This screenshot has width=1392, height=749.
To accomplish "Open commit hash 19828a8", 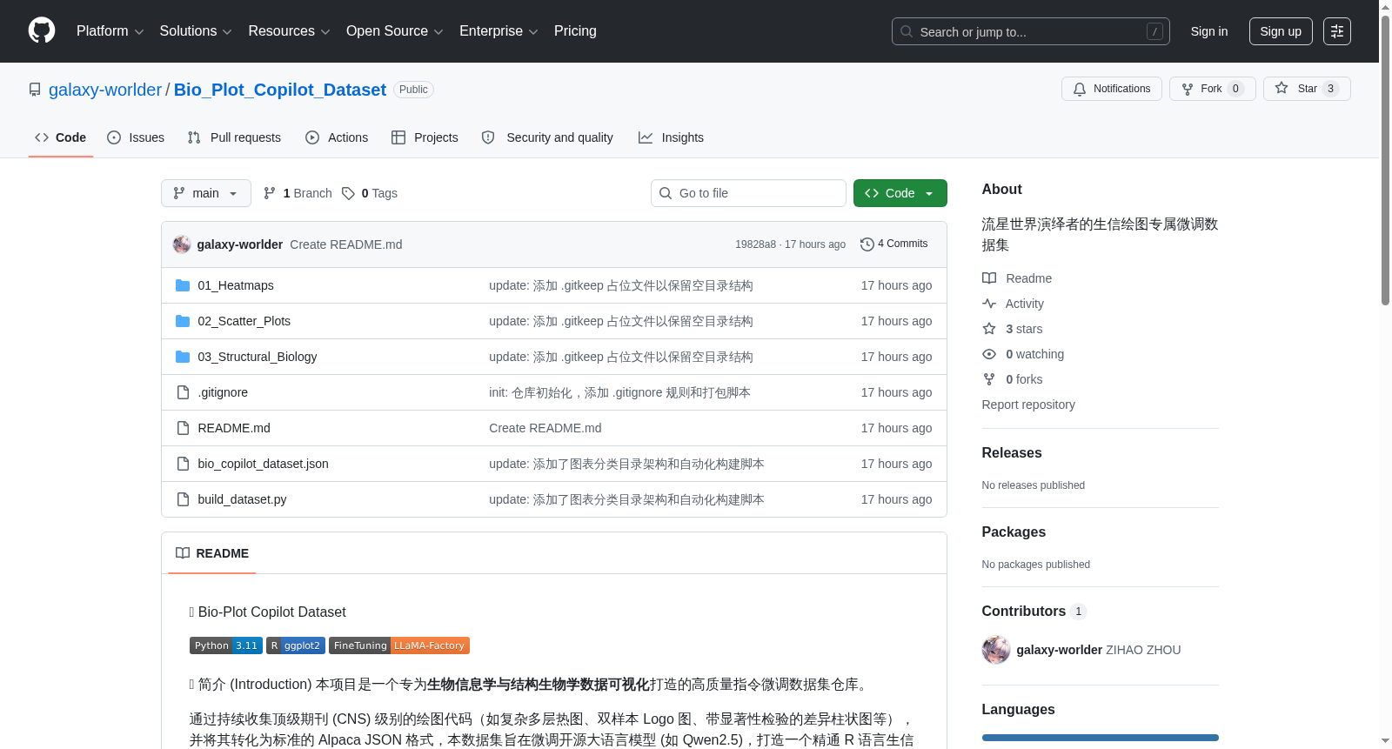I will 755,244.
